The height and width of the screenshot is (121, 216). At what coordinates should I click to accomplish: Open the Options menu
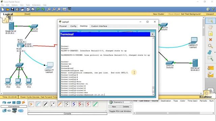point(15,5)
